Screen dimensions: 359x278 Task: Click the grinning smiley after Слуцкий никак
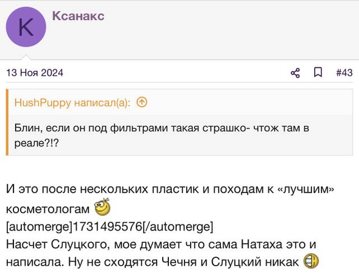[311, 261]
